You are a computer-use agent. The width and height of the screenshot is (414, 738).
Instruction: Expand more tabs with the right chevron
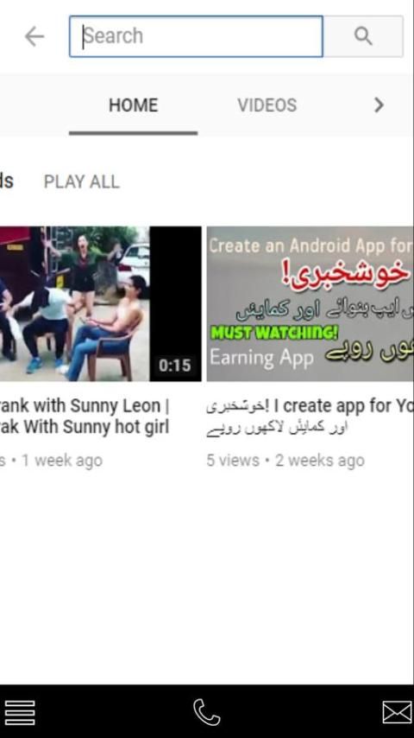click(379, 105)
